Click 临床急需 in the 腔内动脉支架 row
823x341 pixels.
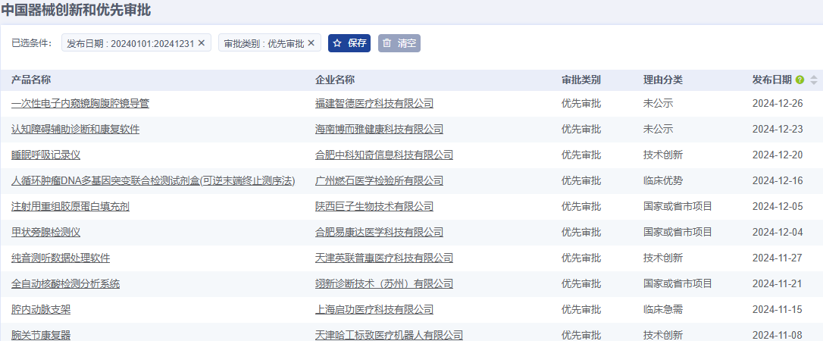coord(663,309)
